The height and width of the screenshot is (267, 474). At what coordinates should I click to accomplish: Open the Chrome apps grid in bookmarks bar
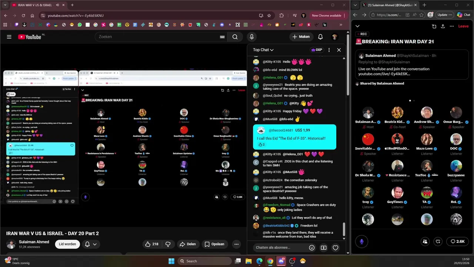(5, 25)
